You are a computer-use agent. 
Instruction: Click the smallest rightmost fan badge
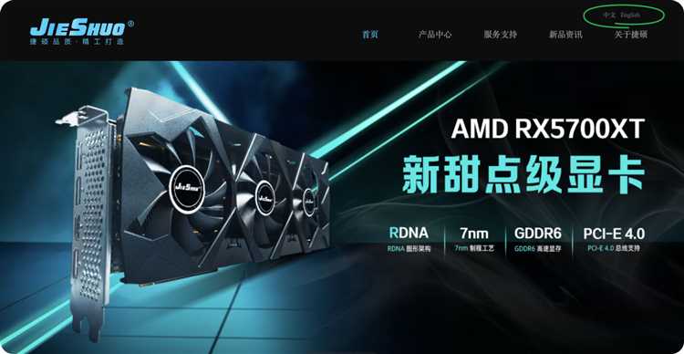click(308, 202)
